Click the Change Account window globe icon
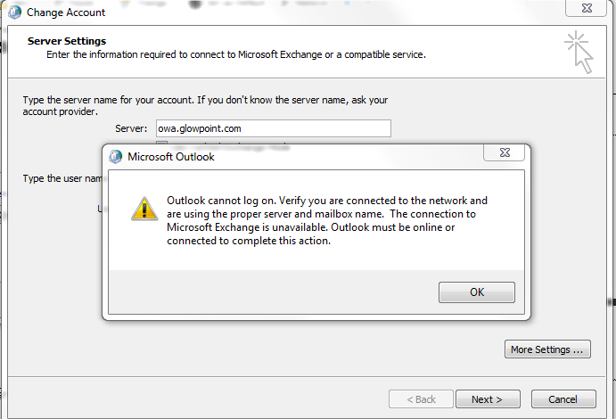The image size is (616, 419). 13,12
